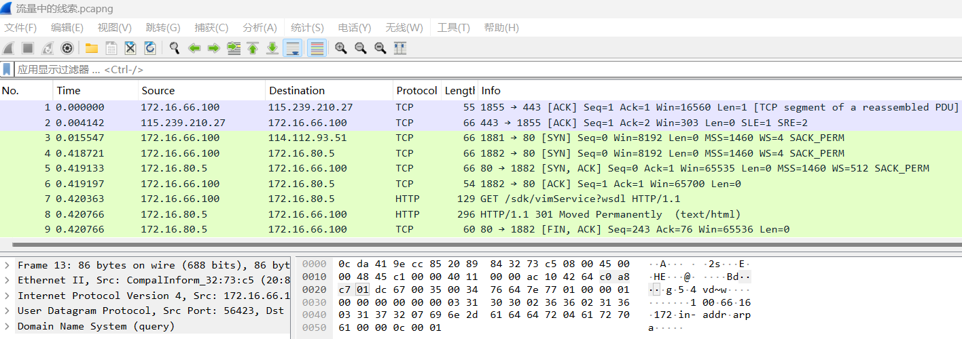Expand Ethernet II tree node

tap(7, 281)
